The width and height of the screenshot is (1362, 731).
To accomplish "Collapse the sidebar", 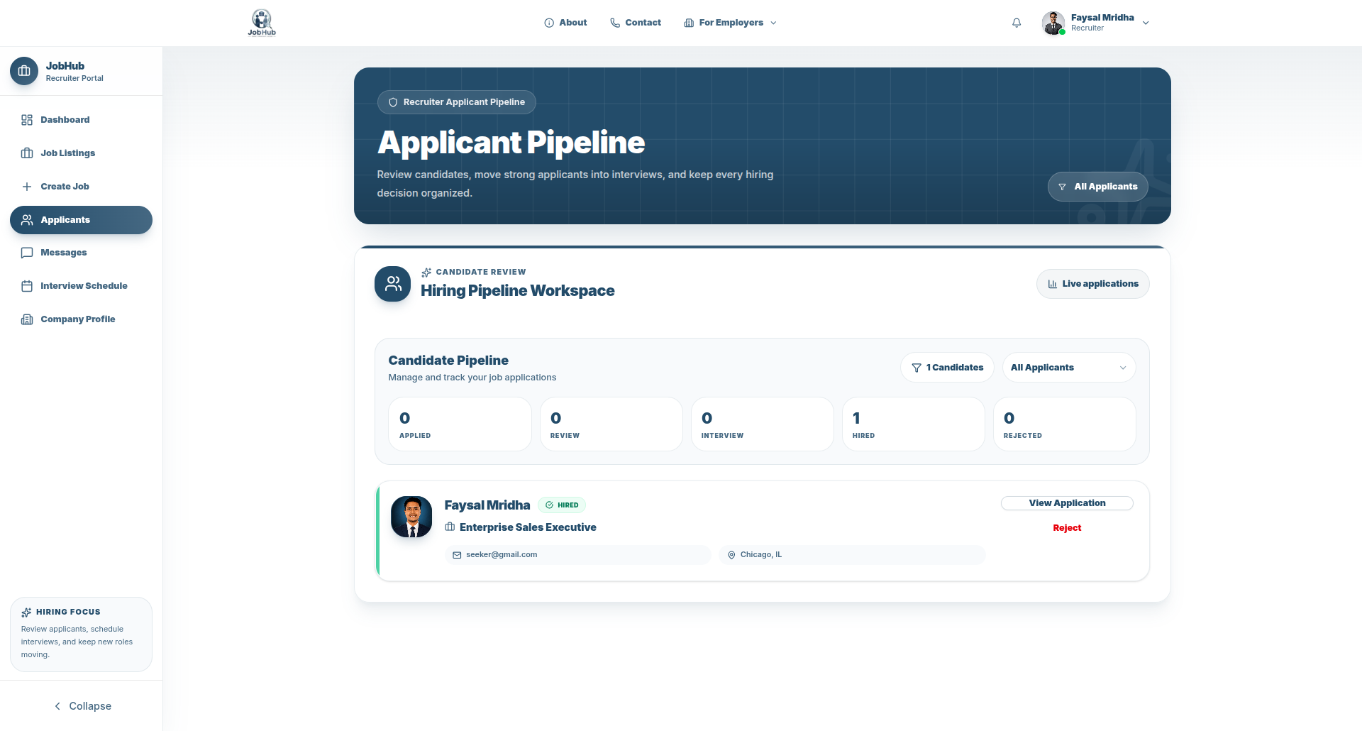I will tap(82, 706).
